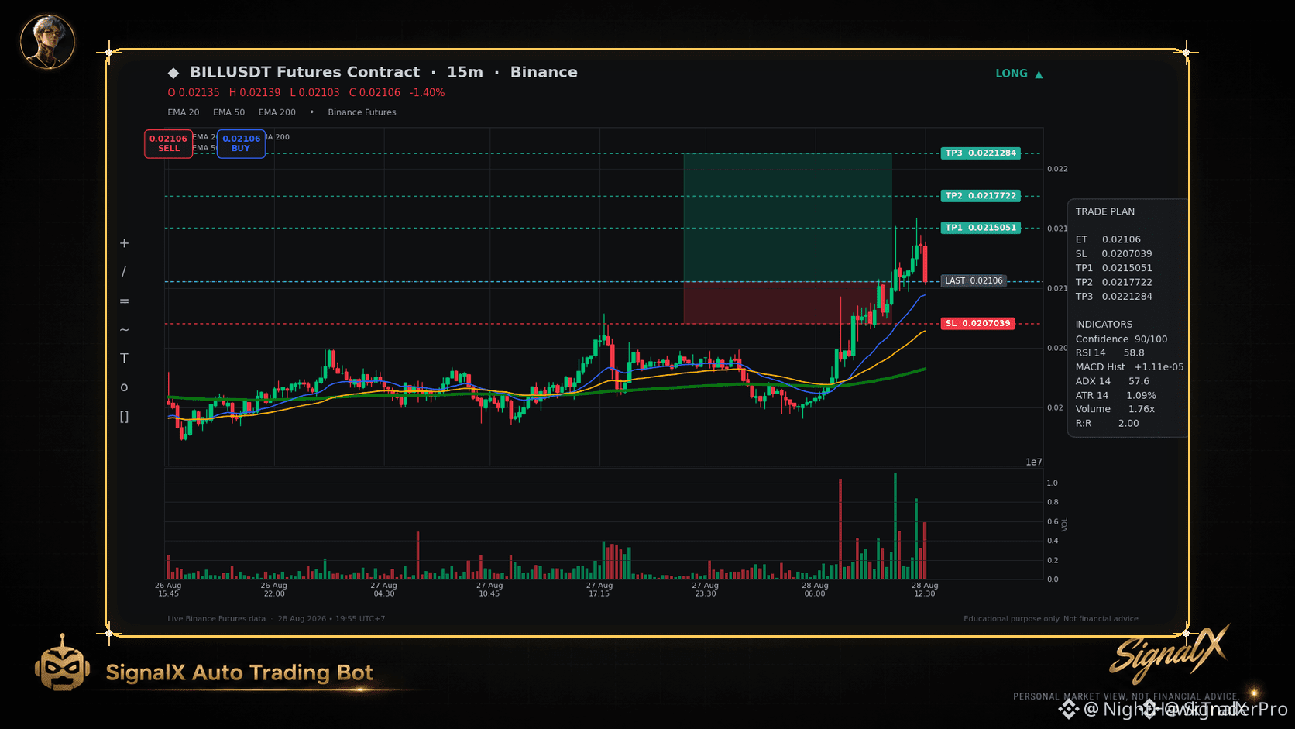The image size is (1295, 729).
Task: Click the Binance Futures legend label
Action: 362,112
